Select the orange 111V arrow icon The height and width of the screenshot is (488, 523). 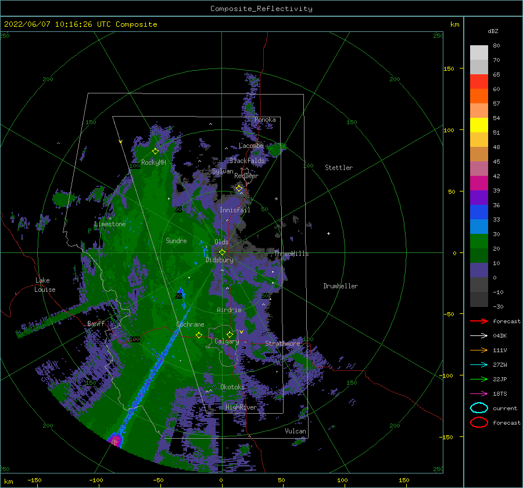tap(479, 350)
